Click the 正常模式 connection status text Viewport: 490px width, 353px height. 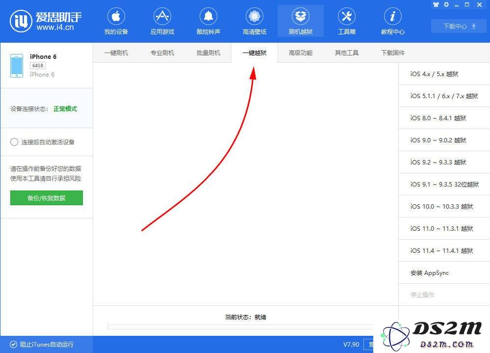click(65, 109)
